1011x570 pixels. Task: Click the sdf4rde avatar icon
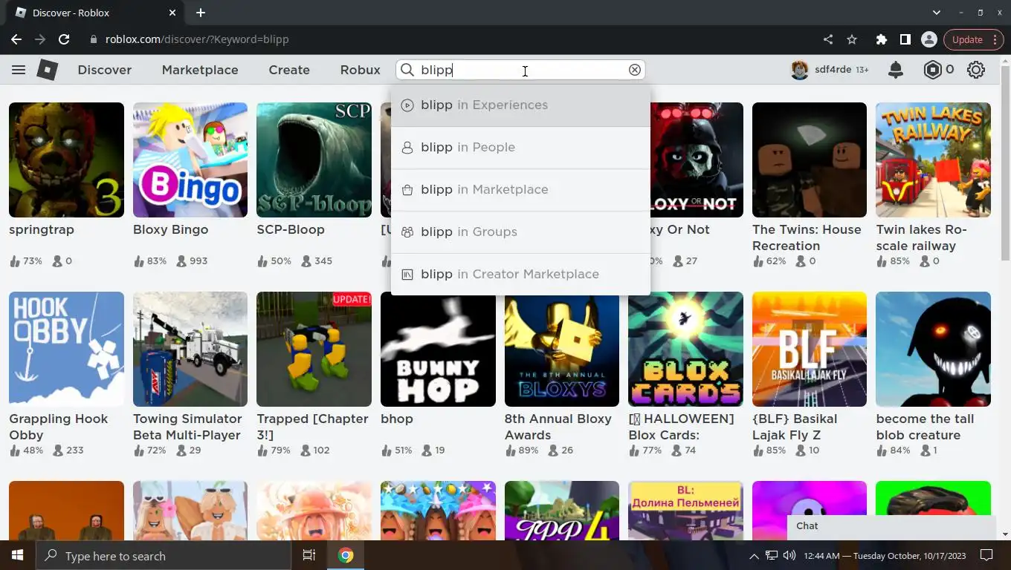[800, 70]
